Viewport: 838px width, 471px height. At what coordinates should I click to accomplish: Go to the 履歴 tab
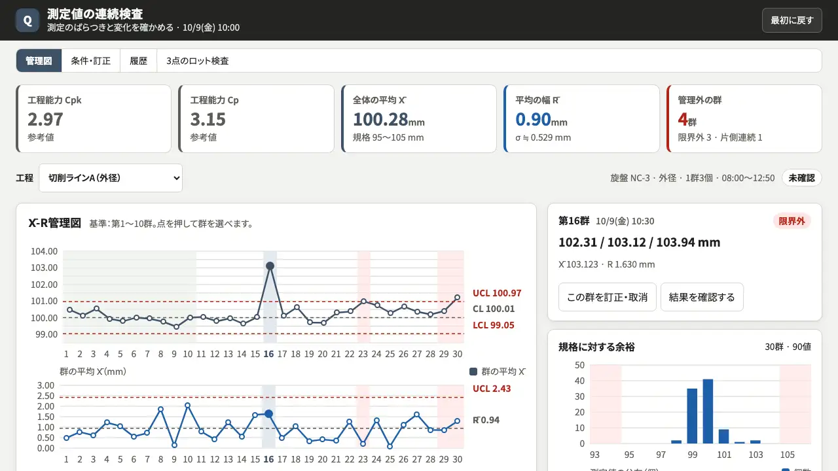(138, 61)
